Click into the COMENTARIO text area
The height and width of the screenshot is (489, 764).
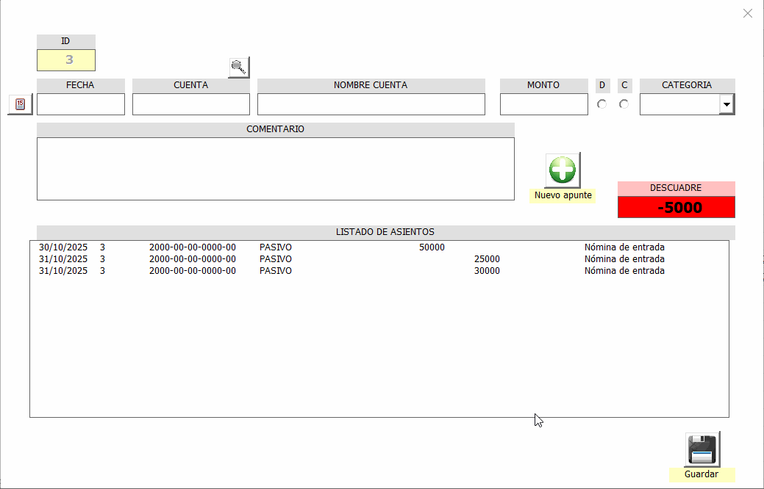click(x=275, y=168)
